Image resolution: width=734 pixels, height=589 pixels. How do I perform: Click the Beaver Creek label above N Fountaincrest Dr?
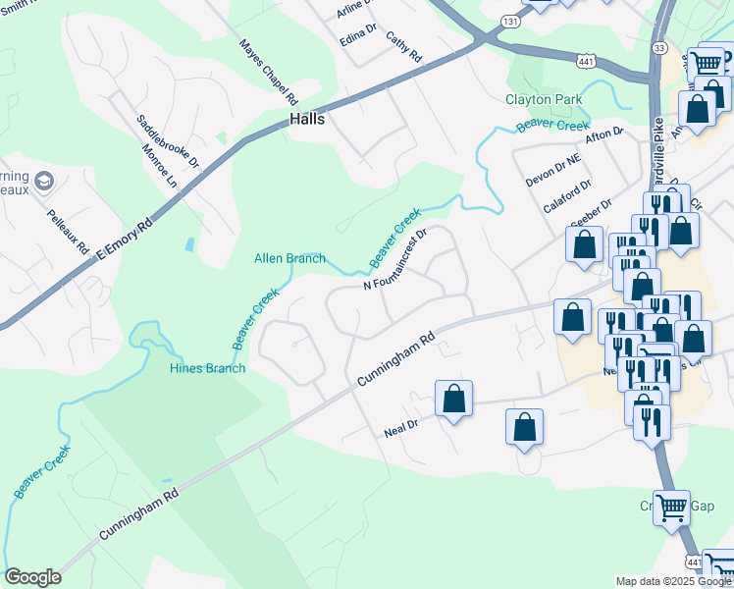(395, 239)
